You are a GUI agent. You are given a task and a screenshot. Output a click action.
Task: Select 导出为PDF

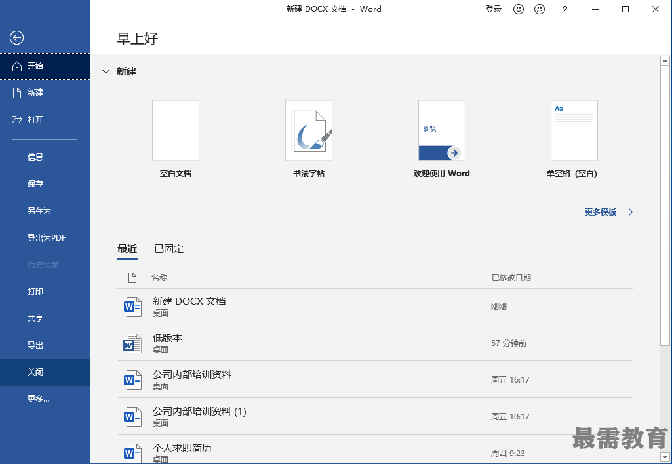[x=45, y=238]
